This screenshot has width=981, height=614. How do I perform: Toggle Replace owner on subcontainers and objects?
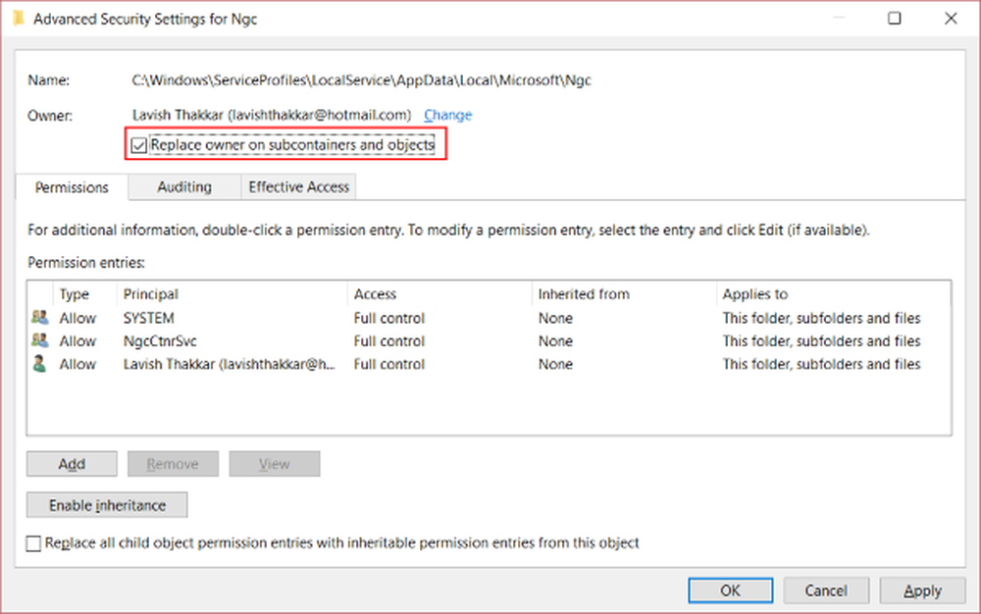click(x=140, y=145)
